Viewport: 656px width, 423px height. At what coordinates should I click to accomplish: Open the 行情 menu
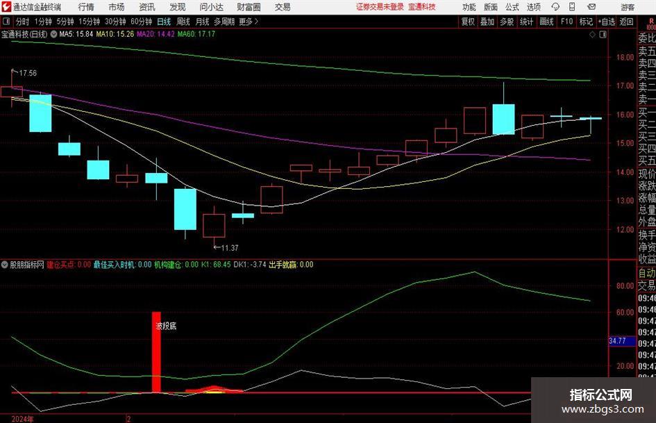86,7
